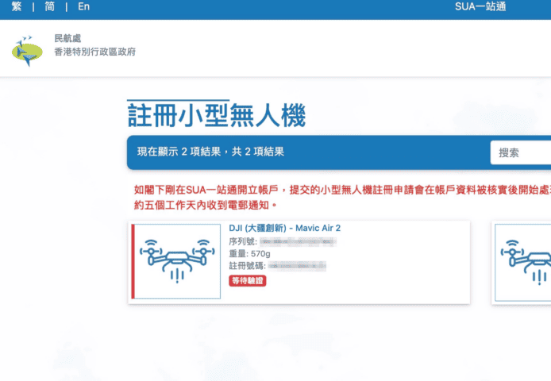Screen dimensions: 551x381
Task: Click the 註冊小型無人機 page heading
Action: tap(216, 115)
